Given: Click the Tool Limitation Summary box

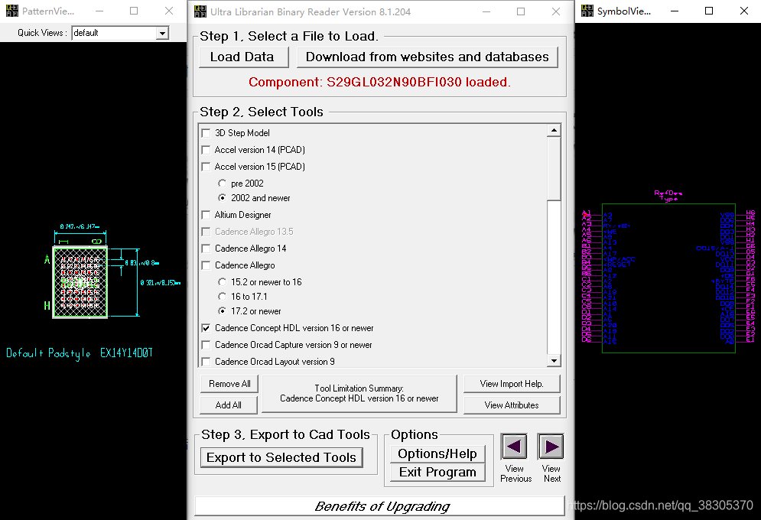Looking at the screenshot, I should (x=359, y=393).
